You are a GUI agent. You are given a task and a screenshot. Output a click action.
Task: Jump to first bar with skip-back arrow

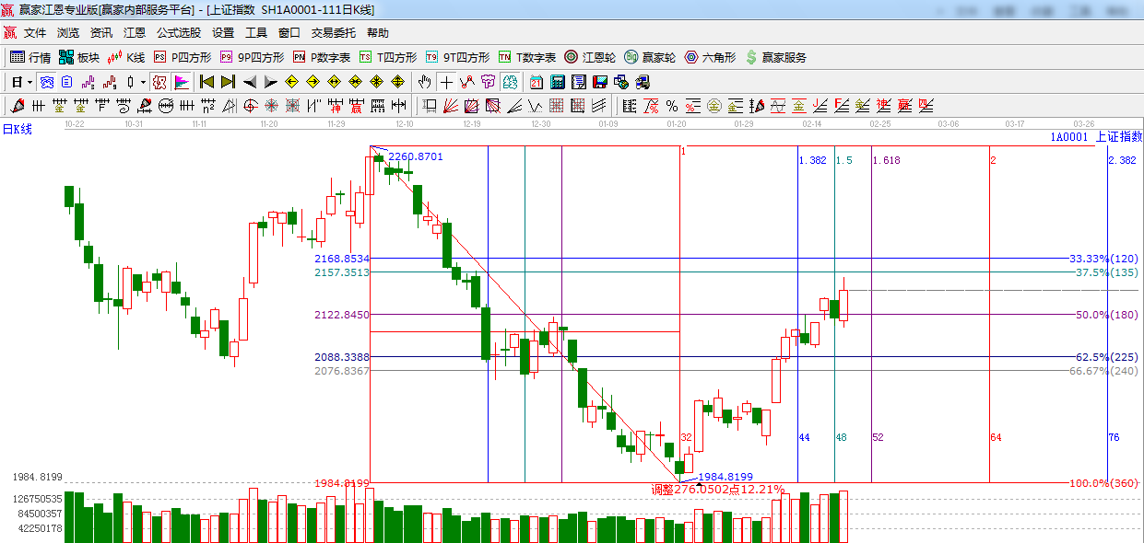(206, 82)
